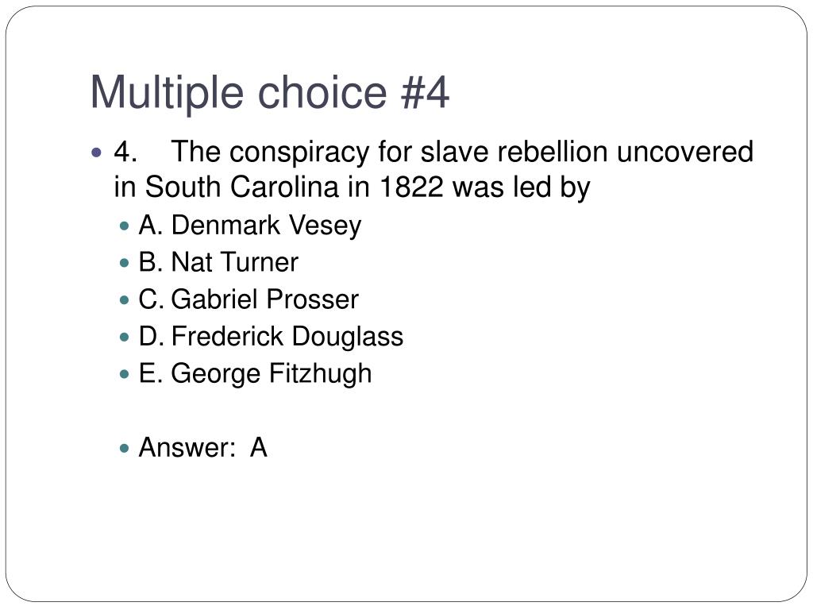This screenshot has width=813, height=610.
Task: Click the word 'South Carolina' in the question
Action: click(241, 187)
